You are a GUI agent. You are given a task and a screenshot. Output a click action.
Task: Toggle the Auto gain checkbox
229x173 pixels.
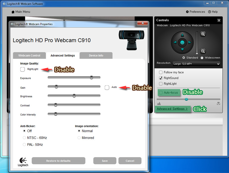tap(107, 87)
